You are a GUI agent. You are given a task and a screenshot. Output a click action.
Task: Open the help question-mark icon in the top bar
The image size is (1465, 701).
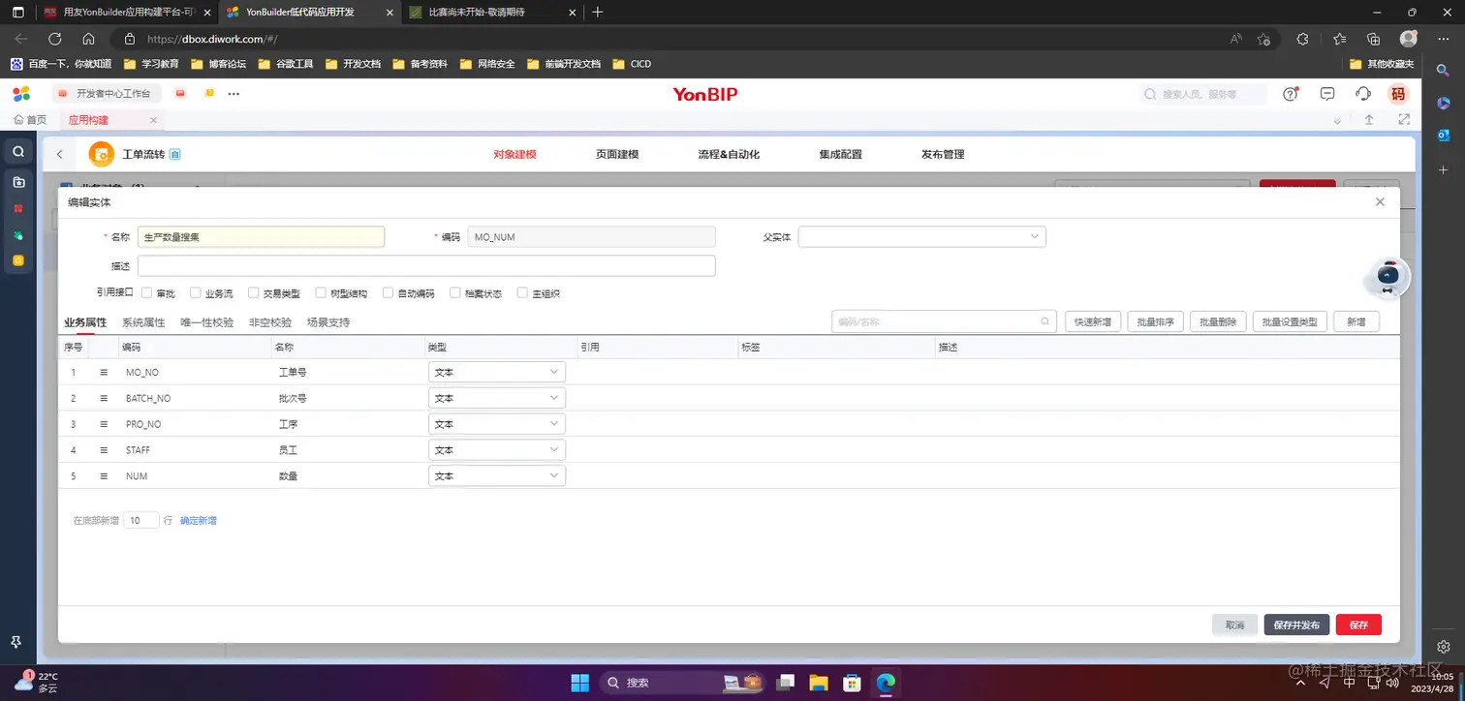tap(1290, 94)
